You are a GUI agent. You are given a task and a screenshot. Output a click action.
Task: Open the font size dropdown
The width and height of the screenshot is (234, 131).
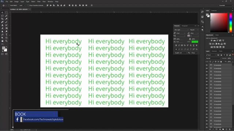coord(181,33)
